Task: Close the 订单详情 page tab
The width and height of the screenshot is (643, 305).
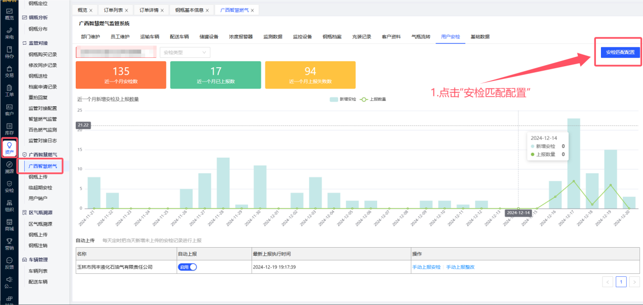Action: (161, 10)
